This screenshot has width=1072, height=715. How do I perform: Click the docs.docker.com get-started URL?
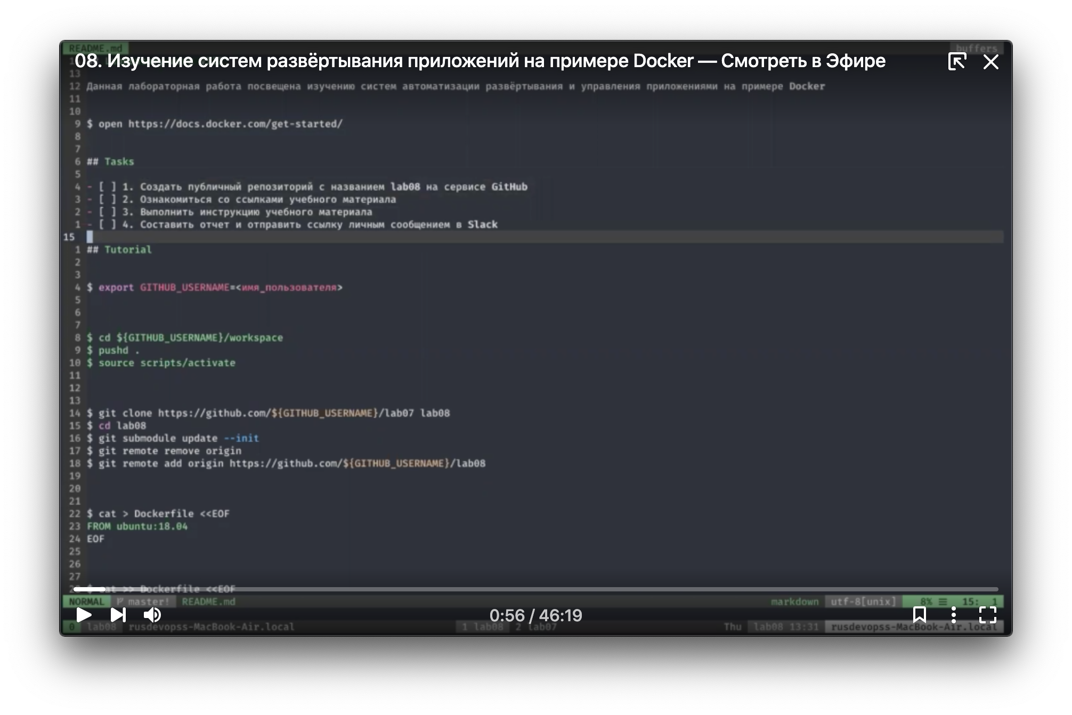pyautogui.click(x=235, y=124)
